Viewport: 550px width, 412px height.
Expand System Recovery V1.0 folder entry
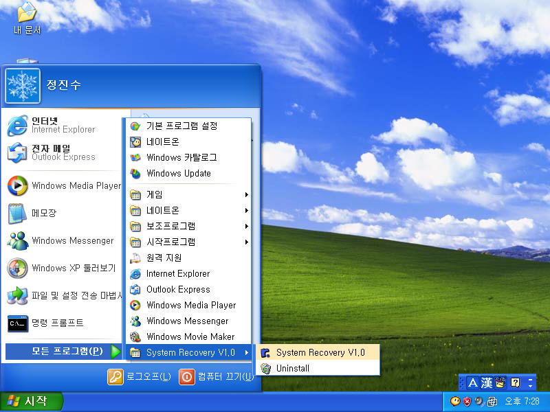(x=188, y=352)
